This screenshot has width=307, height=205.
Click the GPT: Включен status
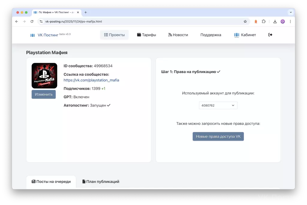76,97
